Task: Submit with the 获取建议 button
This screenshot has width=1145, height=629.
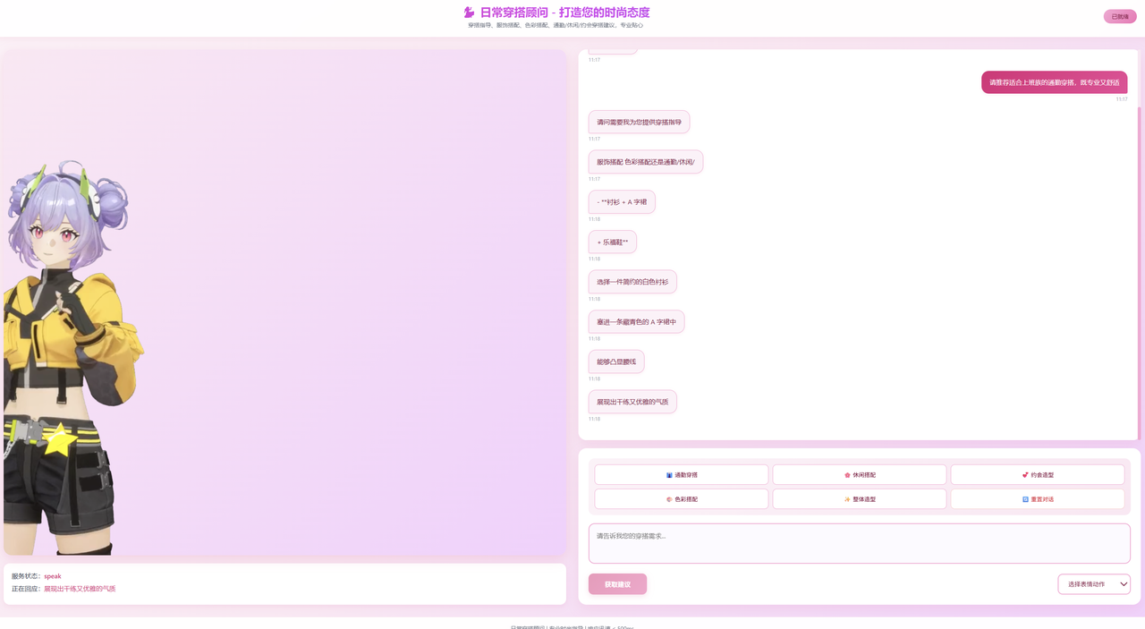Action: pyautogui.click(x=617, y=584)
